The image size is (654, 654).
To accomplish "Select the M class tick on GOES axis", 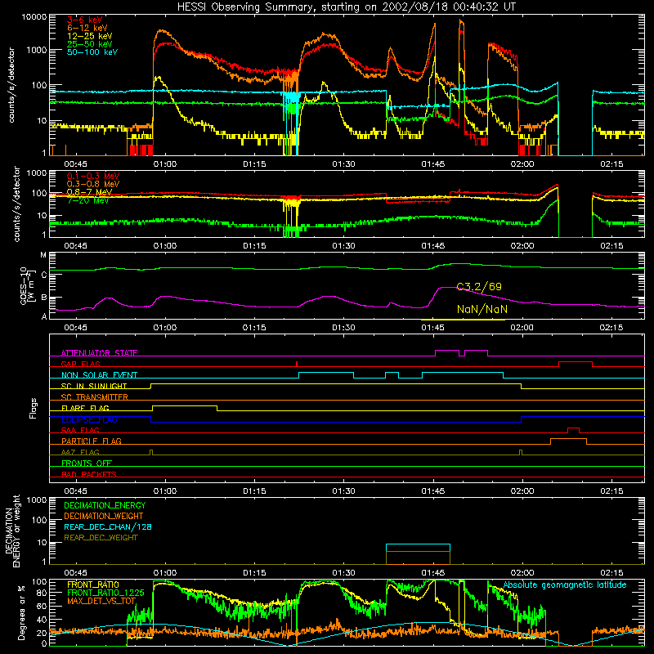I will click(43, 255).
